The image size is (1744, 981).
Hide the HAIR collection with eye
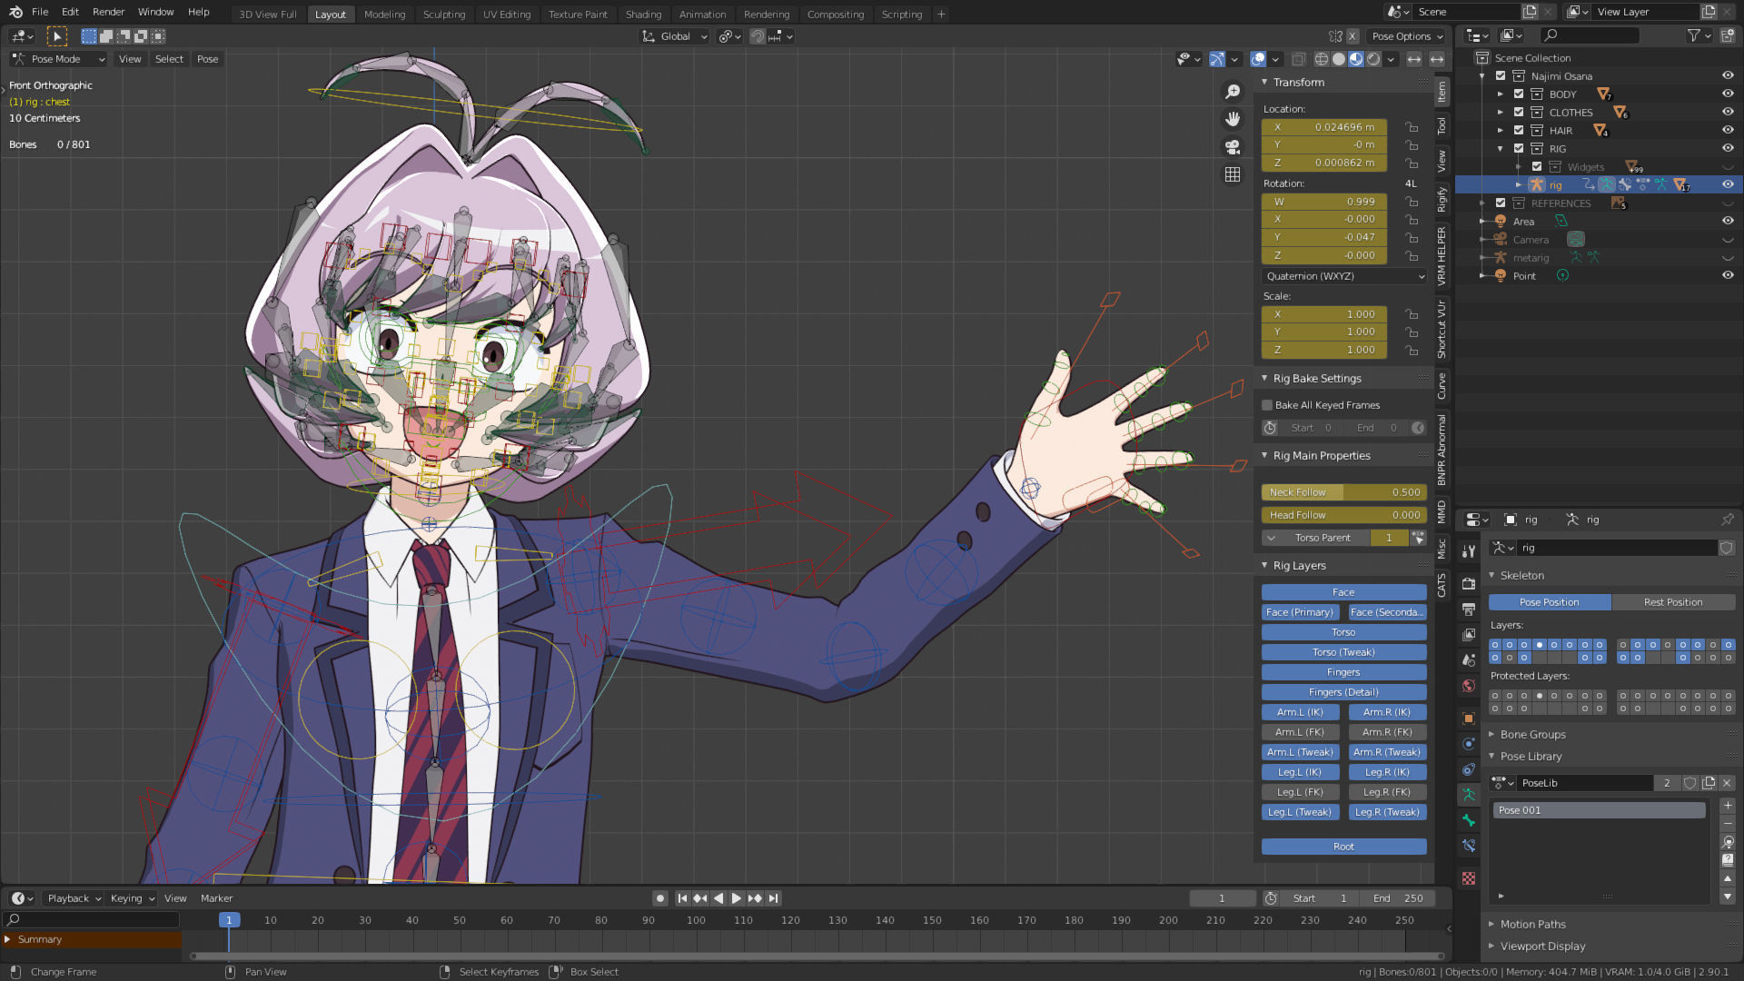(x=1728, y=130)
